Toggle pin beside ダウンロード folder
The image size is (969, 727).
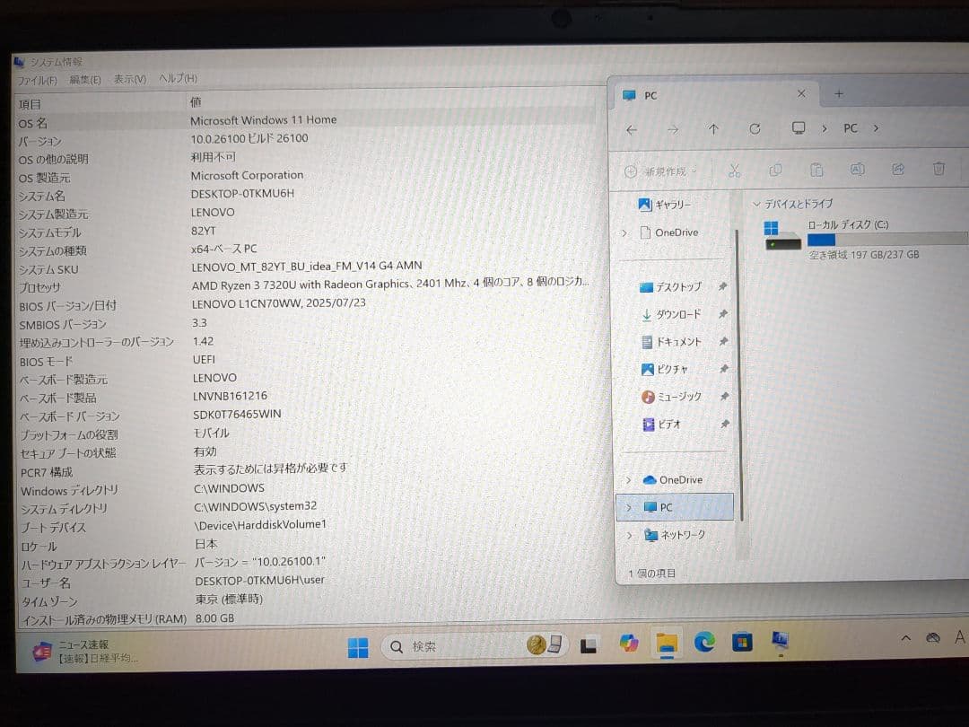pos(722,315)
